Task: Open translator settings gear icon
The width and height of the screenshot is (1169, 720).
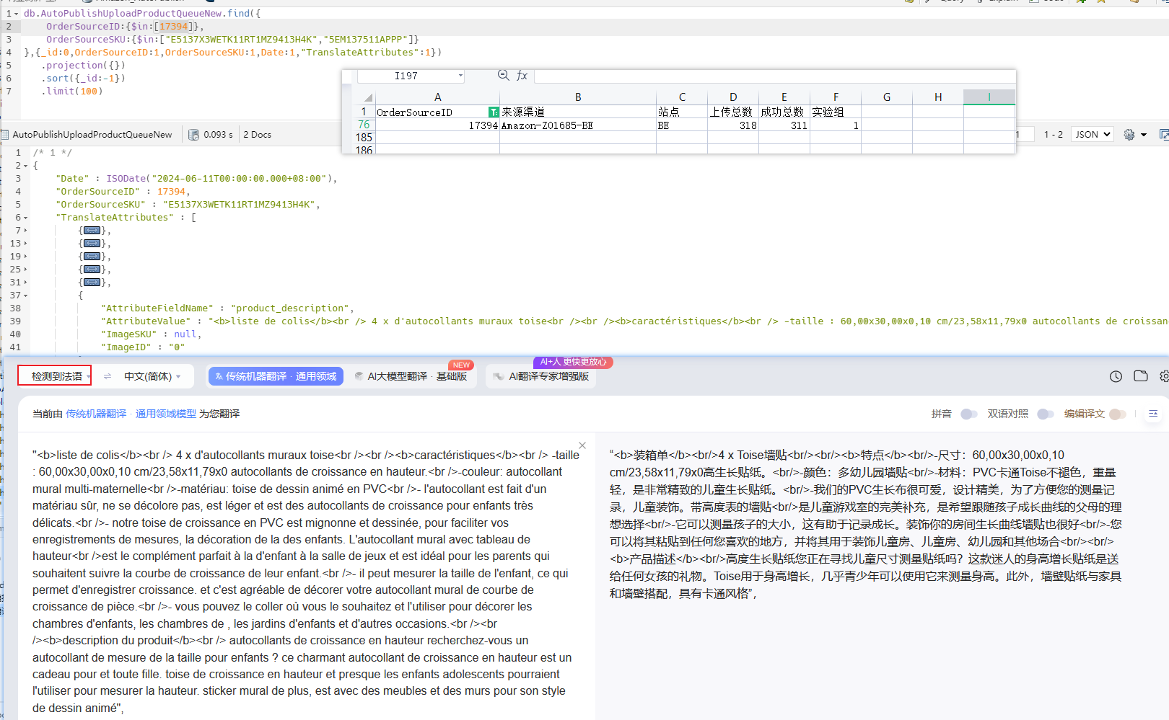Action: (x=1164, y=376)
